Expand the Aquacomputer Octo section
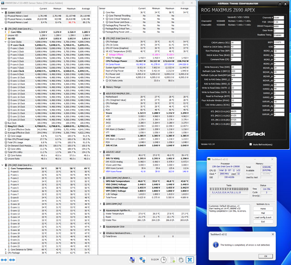 coord(101,227)
